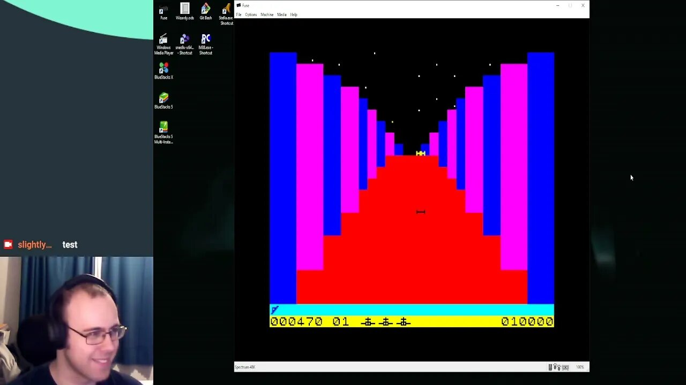The width and height of the screenshot is (686, 385).
Task: Click the cassette tape status icon
Action: (565, 367)
